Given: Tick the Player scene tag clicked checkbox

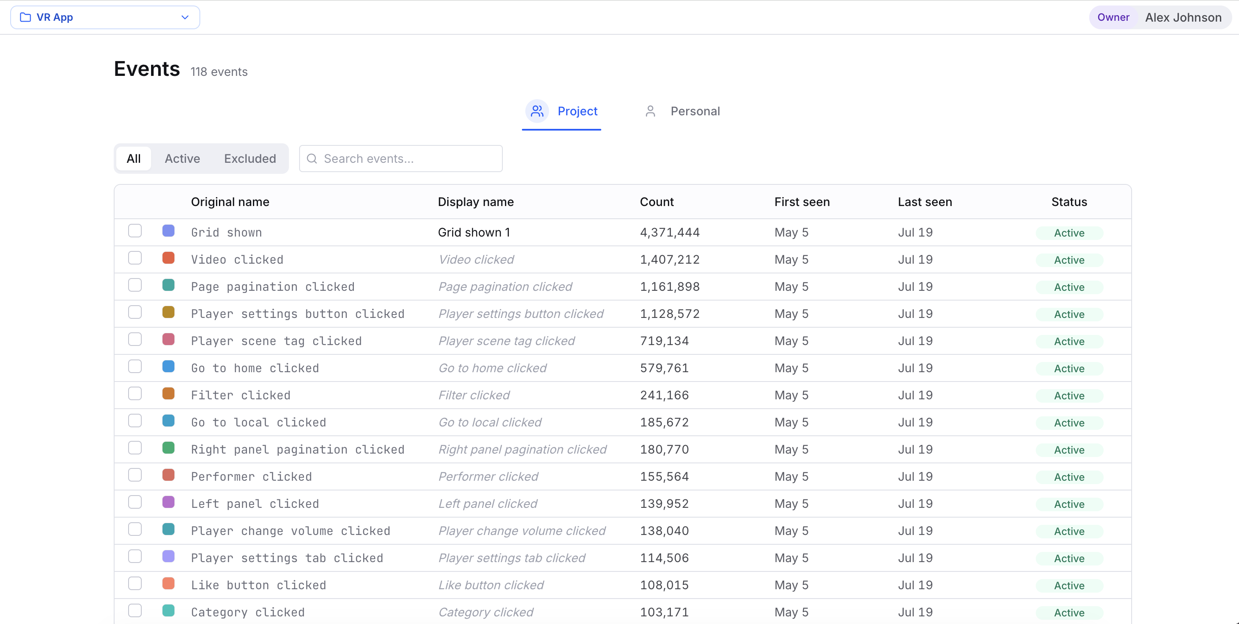Looking at the screenshot, I should pos(135,340).
